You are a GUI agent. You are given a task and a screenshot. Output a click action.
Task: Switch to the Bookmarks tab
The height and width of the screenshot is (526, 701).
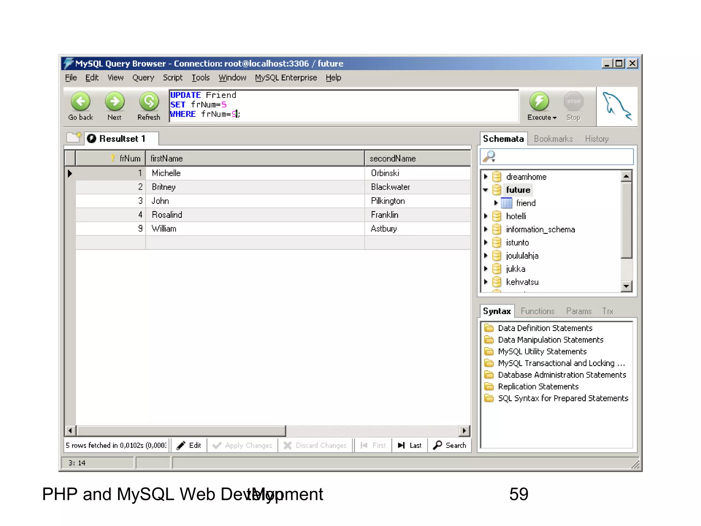[553, 139]
